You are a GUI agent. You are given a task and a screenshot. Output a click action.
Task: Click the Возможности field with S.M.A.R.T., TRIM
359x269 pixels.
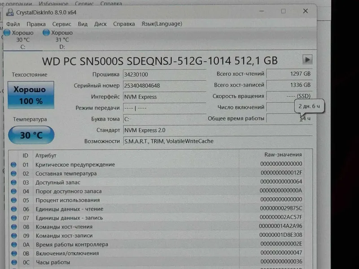coord(218,141)
